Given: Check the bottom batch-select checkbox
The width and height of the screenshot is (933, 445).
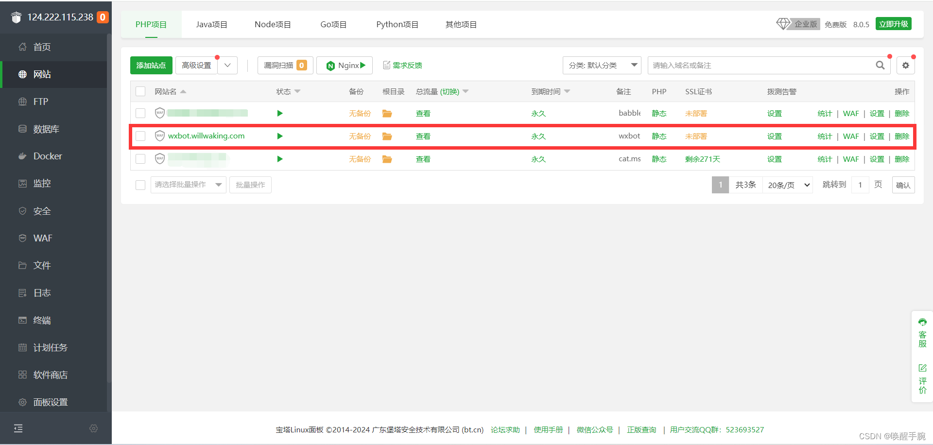Looking at the screenshot, I should [140, 185].
